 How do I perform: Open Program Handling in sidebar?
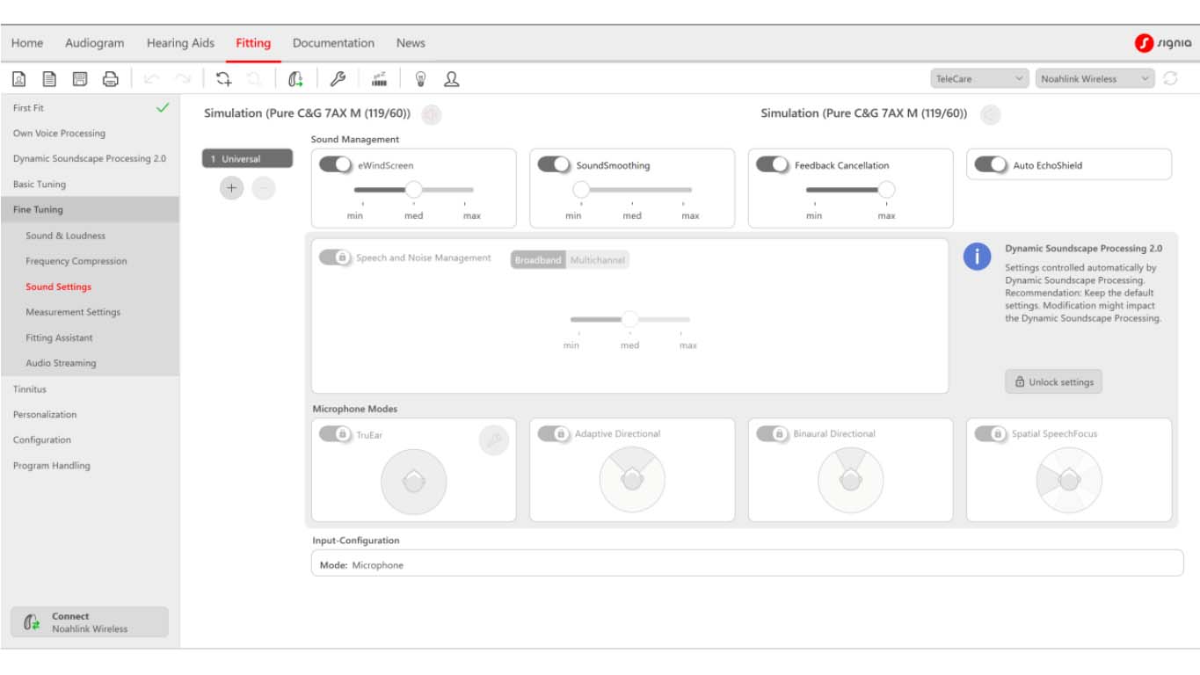(90, 466)
